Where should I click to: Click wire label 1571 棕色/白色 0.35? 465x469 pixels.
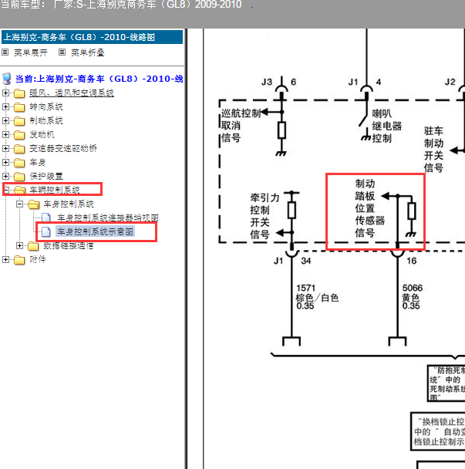317,297
